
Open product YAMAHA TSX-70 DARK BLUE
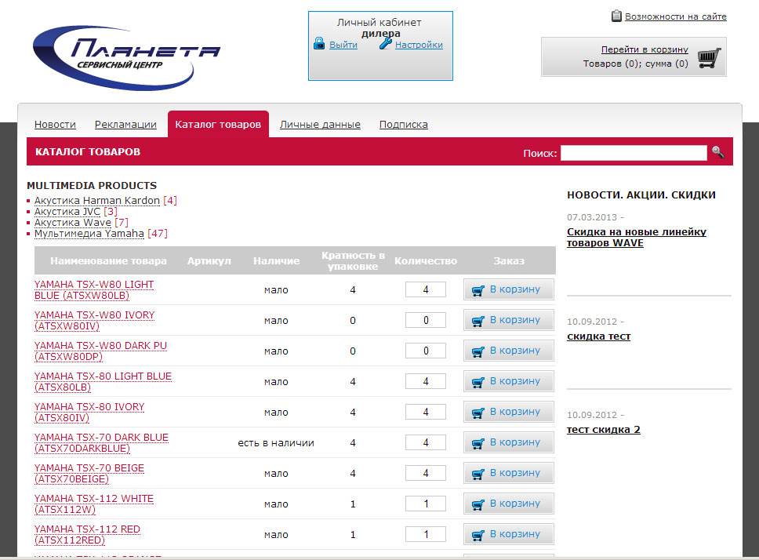coord(101,443)
